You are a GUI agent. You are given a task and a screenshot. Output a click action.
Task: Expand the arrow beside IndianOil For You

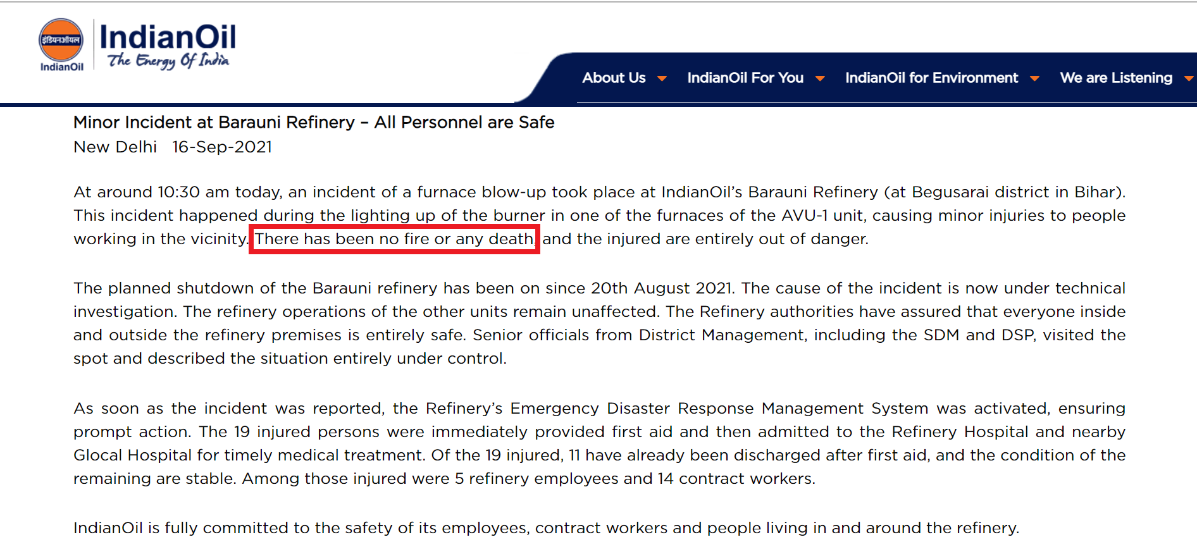[820, 79]
